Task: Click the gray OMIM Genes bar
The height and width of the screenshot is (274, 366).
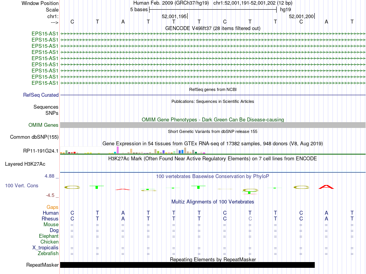Action: click(213, 125)
